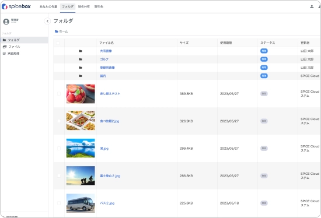321x218 pixels.
Task: Click the 更新者 column header
Action: coord(305,43)
